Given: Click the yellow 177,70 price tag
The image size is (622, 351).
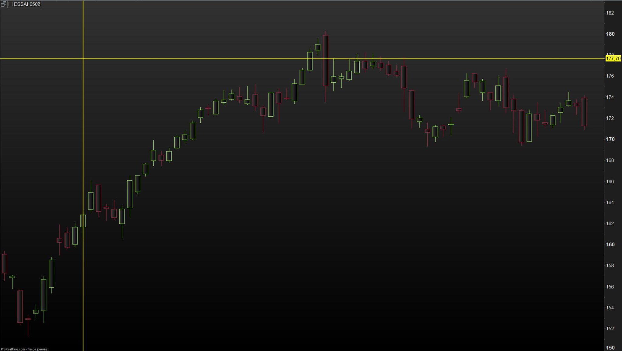Looking at the screenshot, I should coord(613,58).
